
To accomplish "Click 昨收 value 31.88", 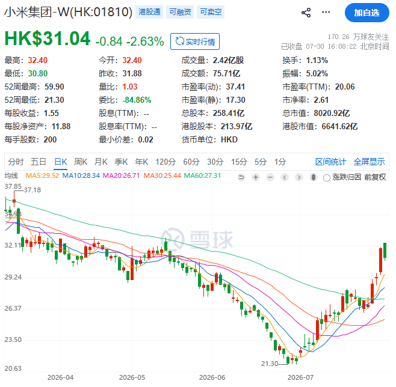I will (x=132, y=74).
